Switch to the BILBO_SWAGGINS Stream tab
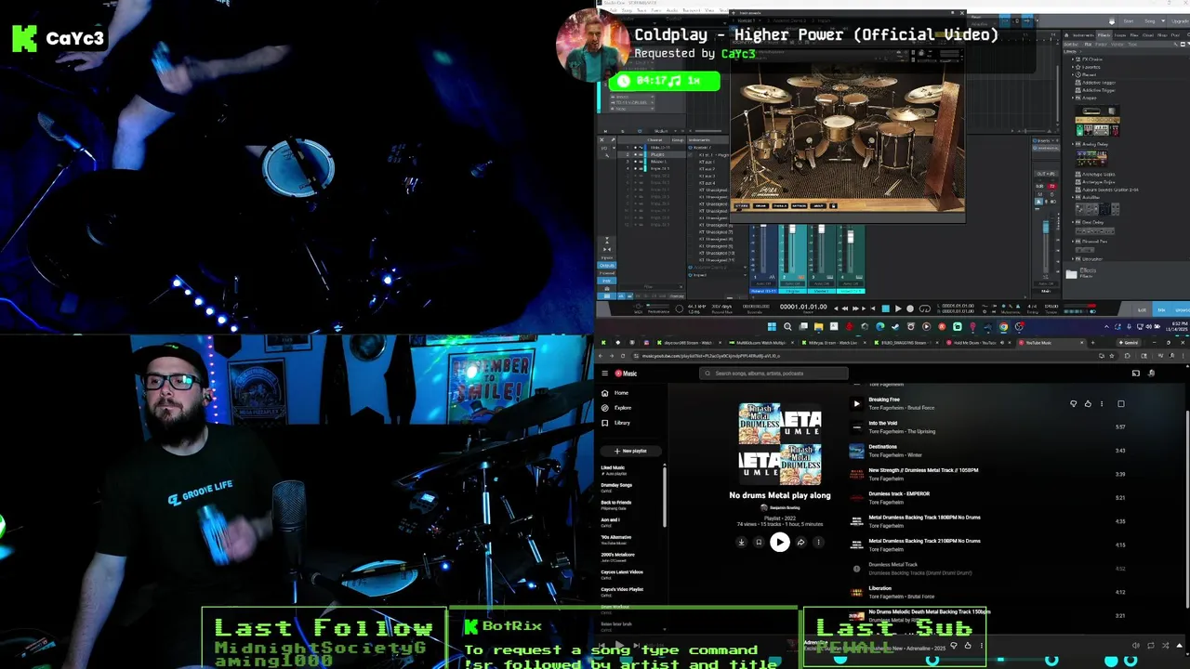The width and height of the screenshot is (1190, 669). (x=906, y=343)
